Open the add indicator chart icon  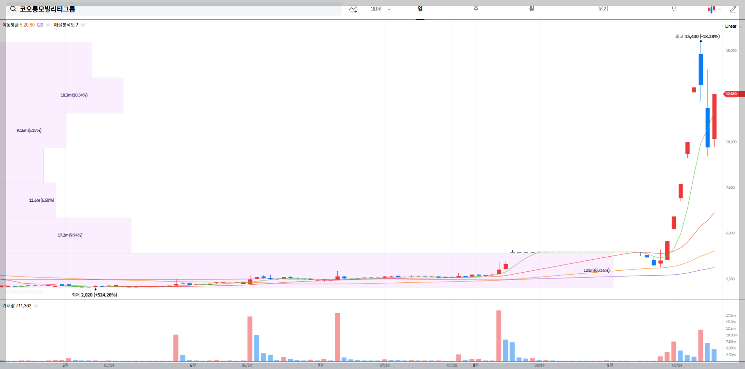tap(353, 9)
